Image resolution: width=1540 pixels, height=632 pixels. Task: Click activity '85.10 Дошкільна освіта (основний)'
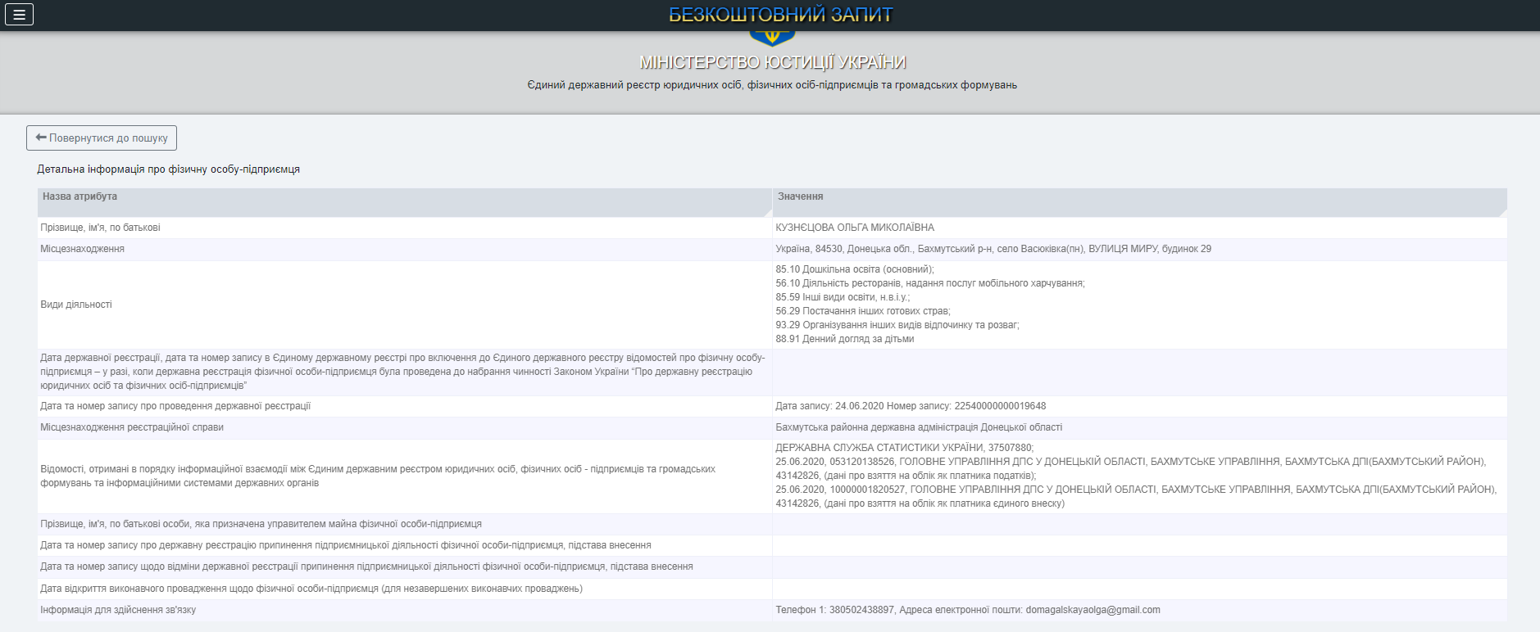[x=854, y=269]
